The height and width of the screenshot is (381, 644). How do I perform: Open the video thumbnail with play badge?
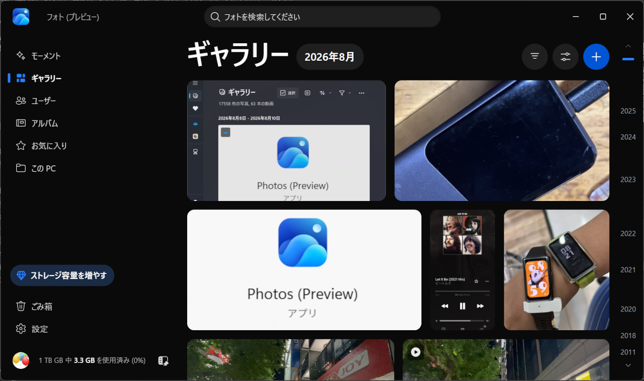pos(506,359)
